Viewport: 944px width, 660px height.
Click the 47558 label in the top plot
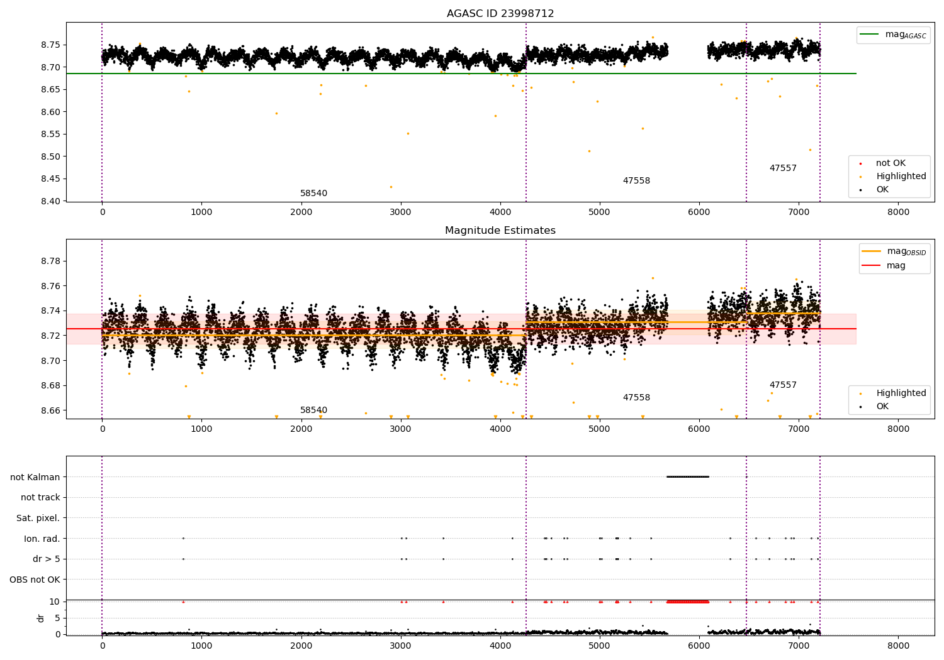pyautogui.click(x=636, y=181)
